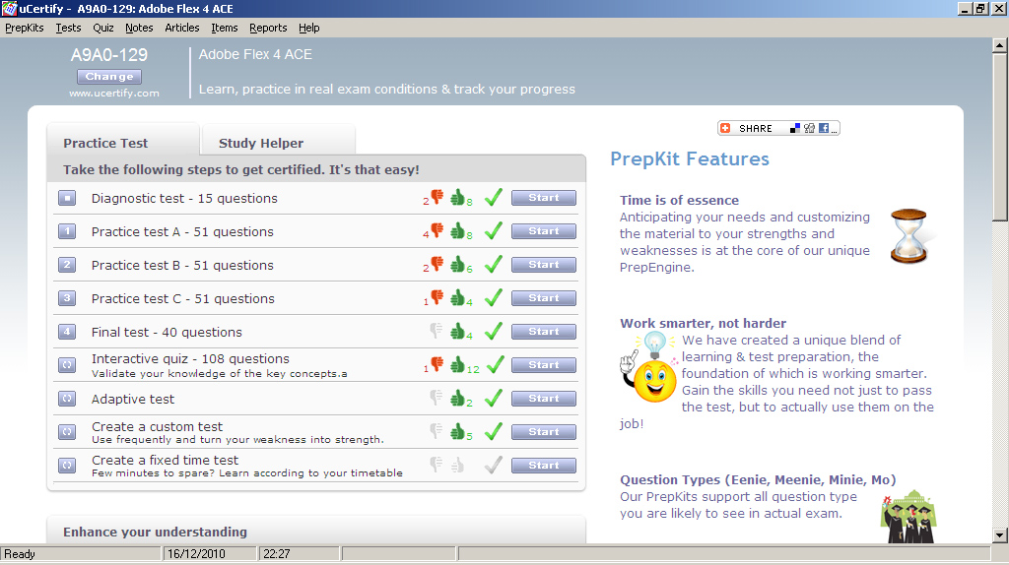Visit www.ucertify.com link
This screenshot has width=1009, height=565.
pos(114,94)
